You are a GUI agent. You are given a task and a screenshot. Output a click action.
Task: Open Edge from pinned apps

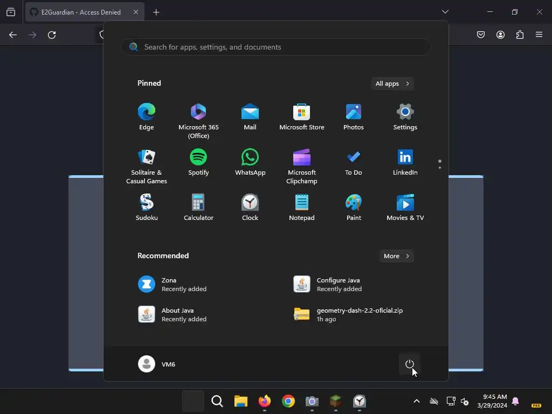(x=147, y=117)
